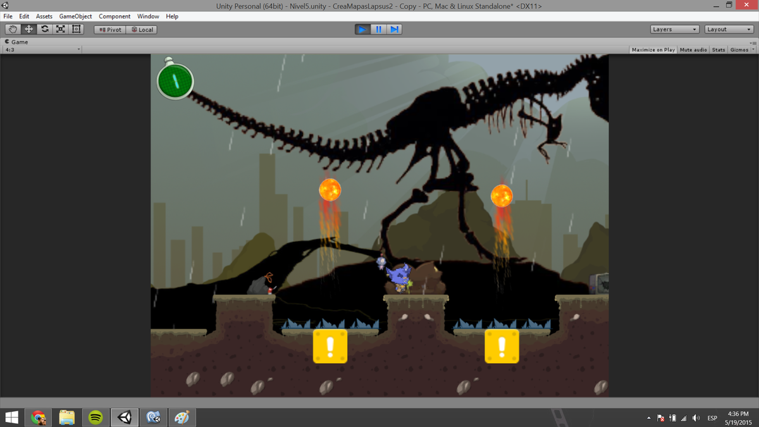Select the Rotate tool
759x427 pixels.
(45, 29)
